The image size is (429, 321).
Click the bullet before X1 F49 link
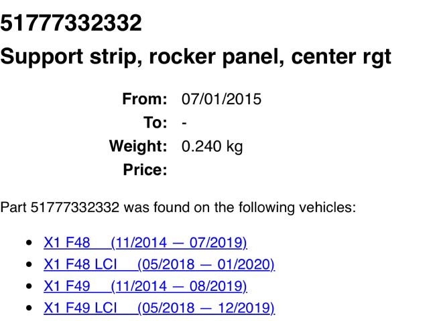coord(27,287)
